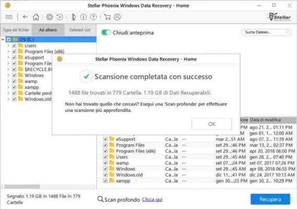Expand the wamp folder in the tree
The width and height of the screenshot is (297, 209).
pyautogui.click(x=8, y=81)
